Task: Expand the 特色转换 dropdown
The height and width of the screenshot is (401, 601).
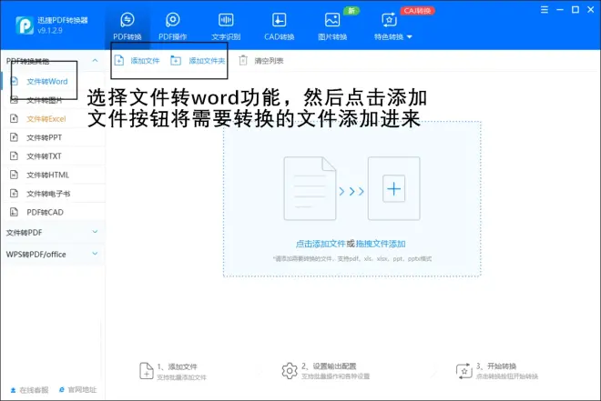Action: coord(410,37)
